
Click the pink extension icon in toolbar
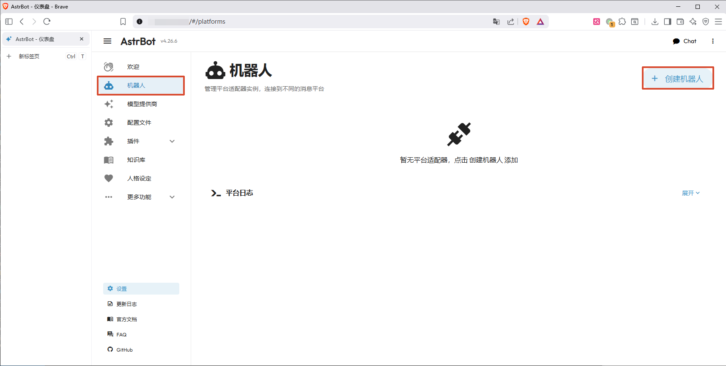[597, 22]
